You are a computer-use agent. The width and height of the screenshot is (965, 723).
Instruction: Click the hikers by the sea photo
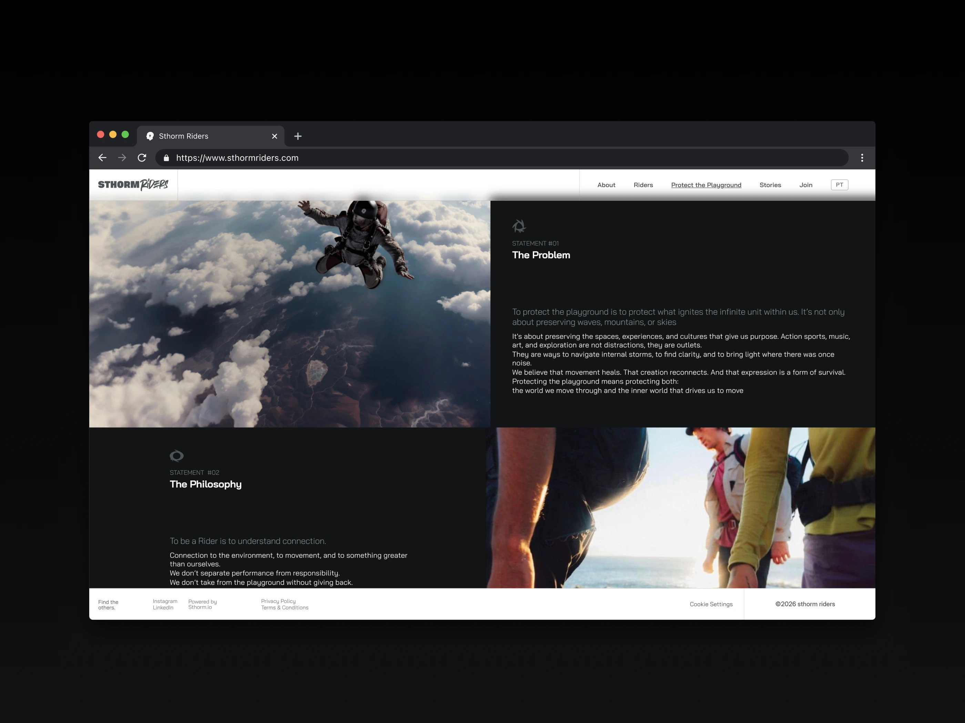[681, 508]
